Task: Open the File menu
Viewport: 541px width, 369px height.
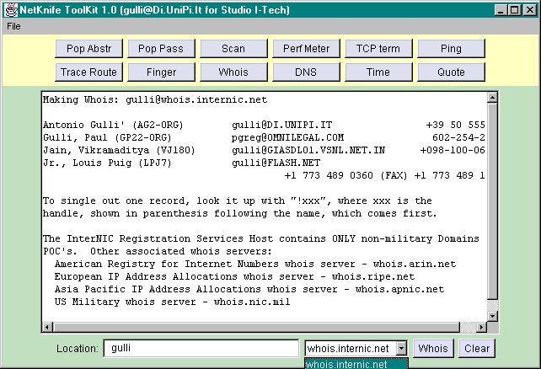Action: (x=13, y=26)
